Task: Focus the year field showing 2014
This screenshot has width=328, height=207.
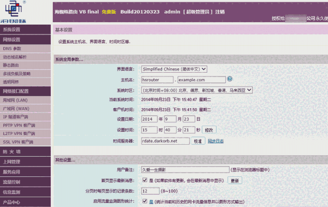Action: [149, 119]
